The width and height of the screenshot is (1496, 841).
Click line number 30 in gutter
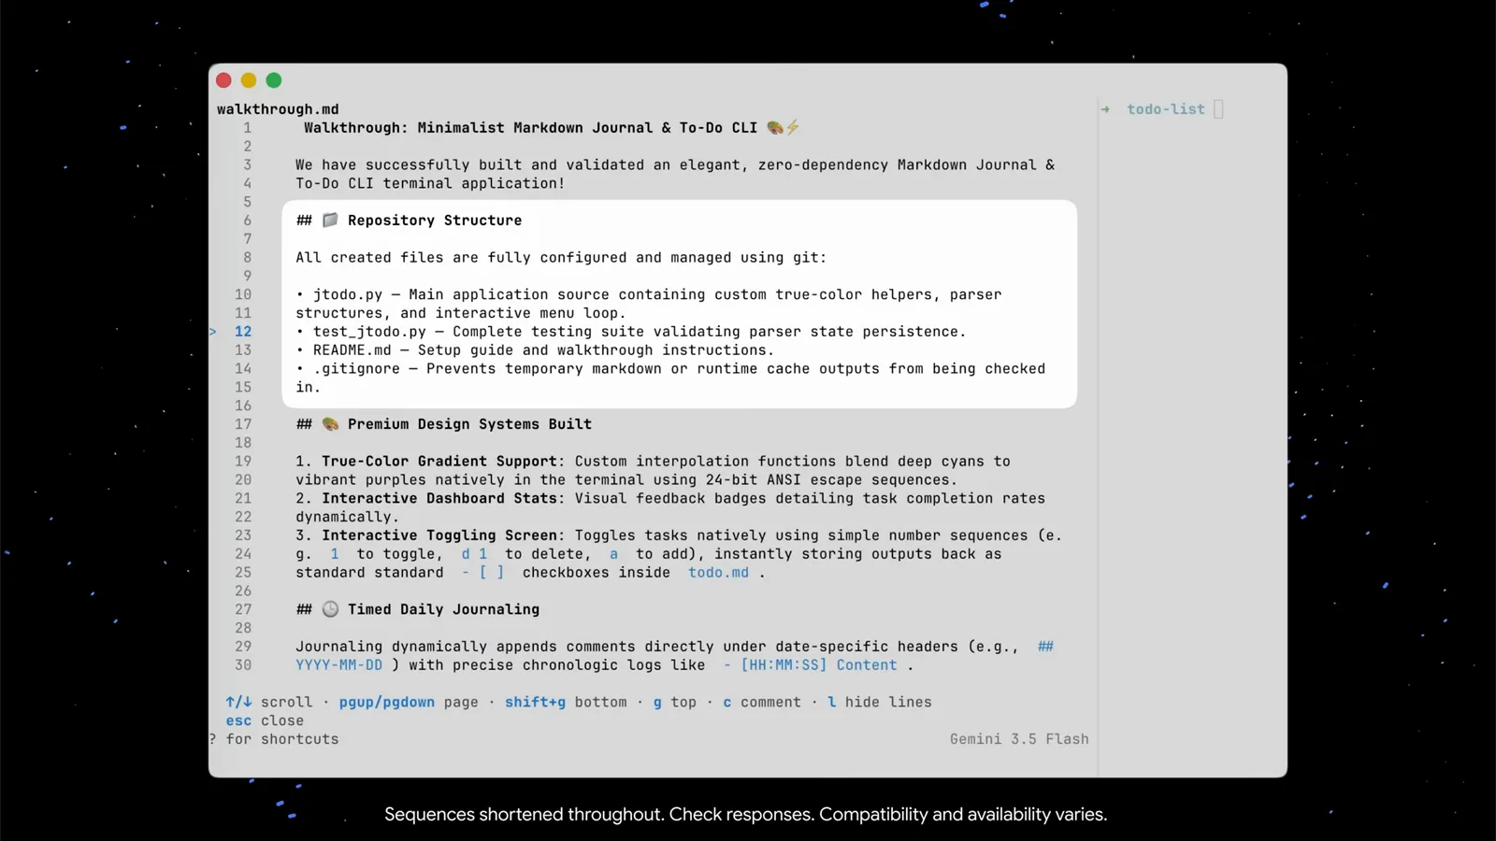tap(243, 665)
